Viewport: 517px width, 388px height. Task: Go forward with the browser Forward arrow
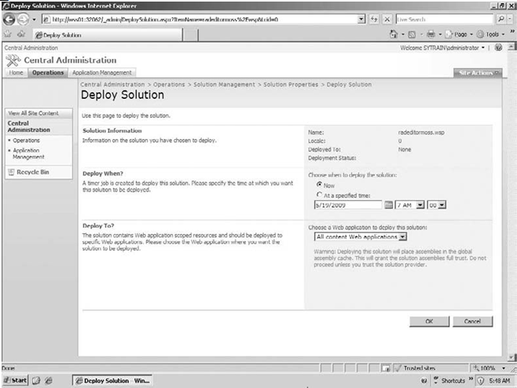coord(23,20)
